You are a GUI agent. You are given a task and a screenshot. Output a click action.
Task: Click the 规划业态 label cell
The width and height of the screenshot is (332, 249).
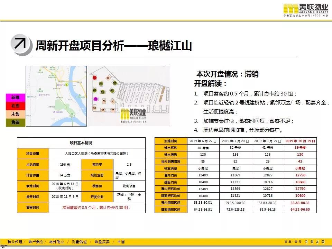coord(97,175)
